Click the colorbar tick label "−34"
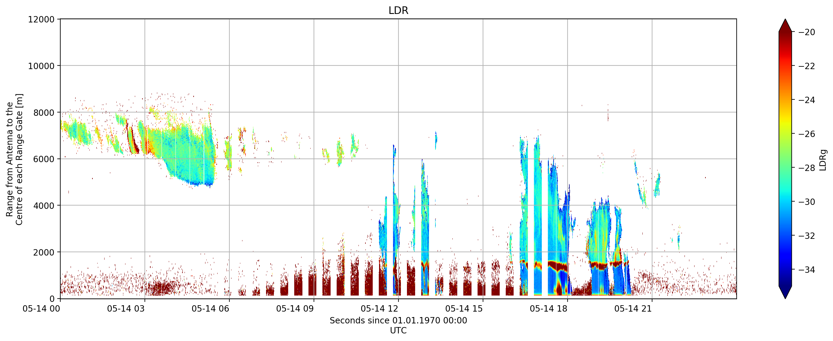Image resolution: width=833 pixels, height=341 pixels. [806, 270]
